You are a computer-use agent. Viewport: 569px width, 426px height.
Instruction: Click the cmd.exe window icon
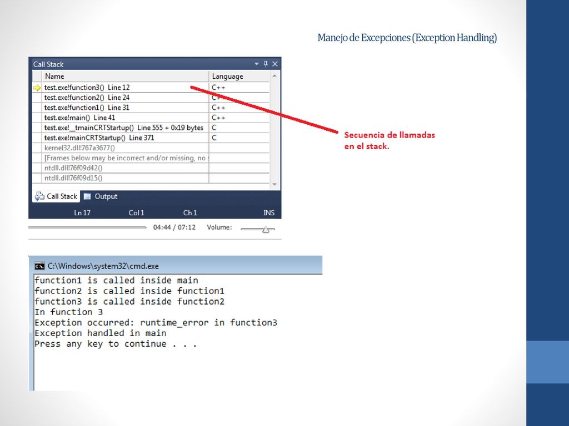(39, 266)
